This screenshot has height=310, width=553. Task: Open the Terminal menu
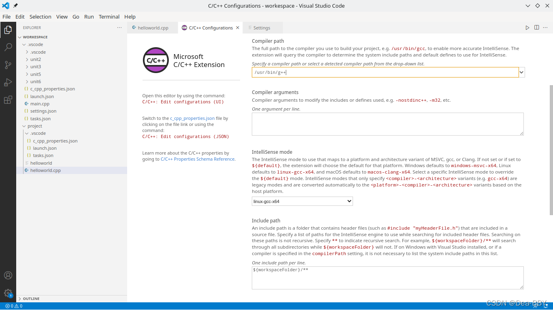pyautogui.click(x=108, y=17)
